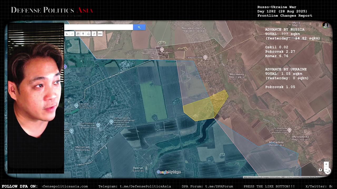The width and height of the screenshot is (337, 189).
Task: Select the measure distance ruler tool
Action: tap(100, 34)
